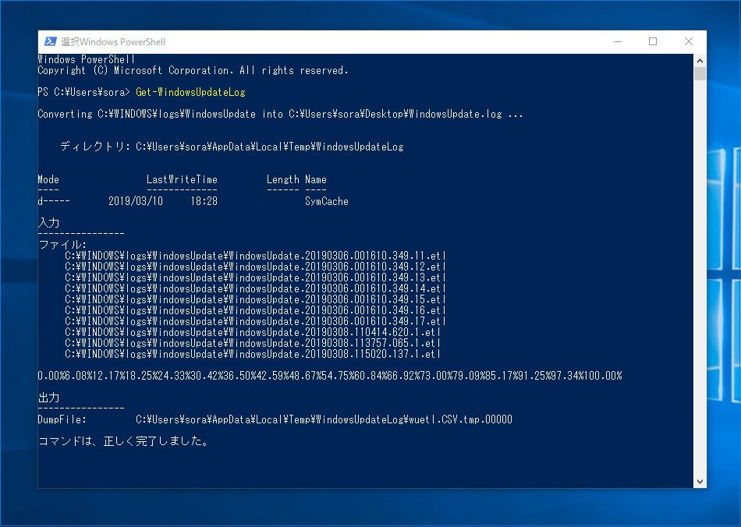Click the file line ending 349.11.etl
Screen dimensions: 741x527
click(x=255, y=256)
